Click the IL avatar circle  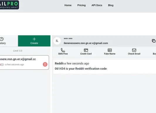pos(57,41)
